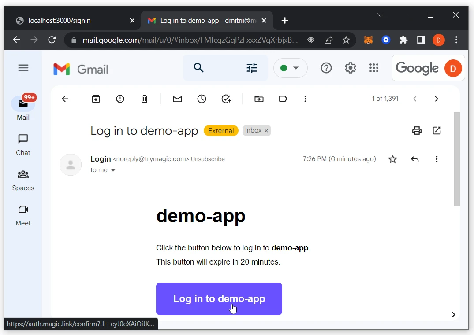Star this email from Login
This screenshot has width=474, height=335.
coord(392,159)
